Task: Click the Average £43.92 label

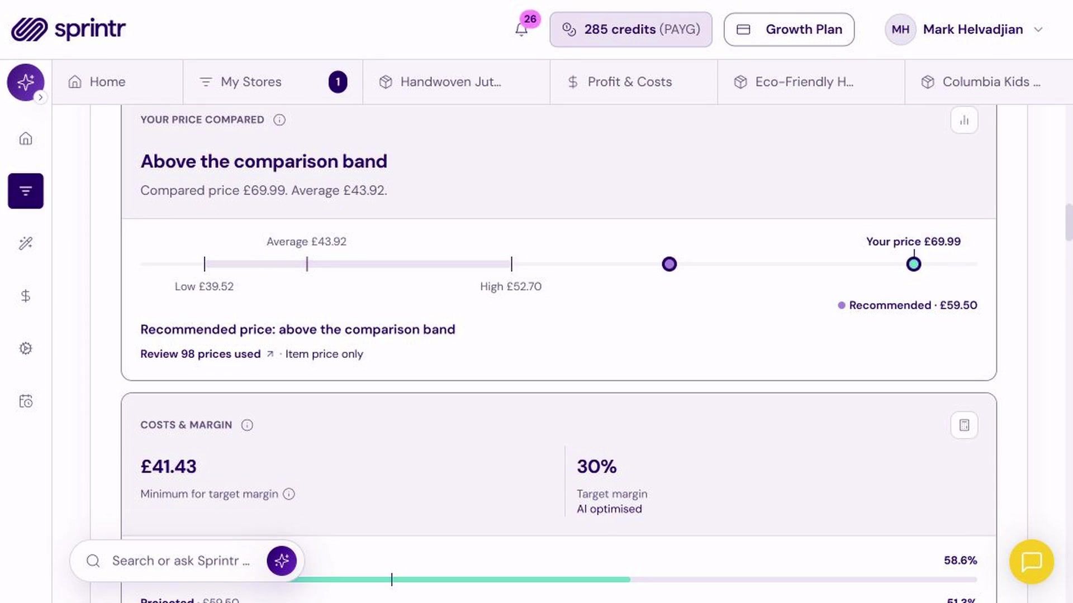Action: point(306,242)
